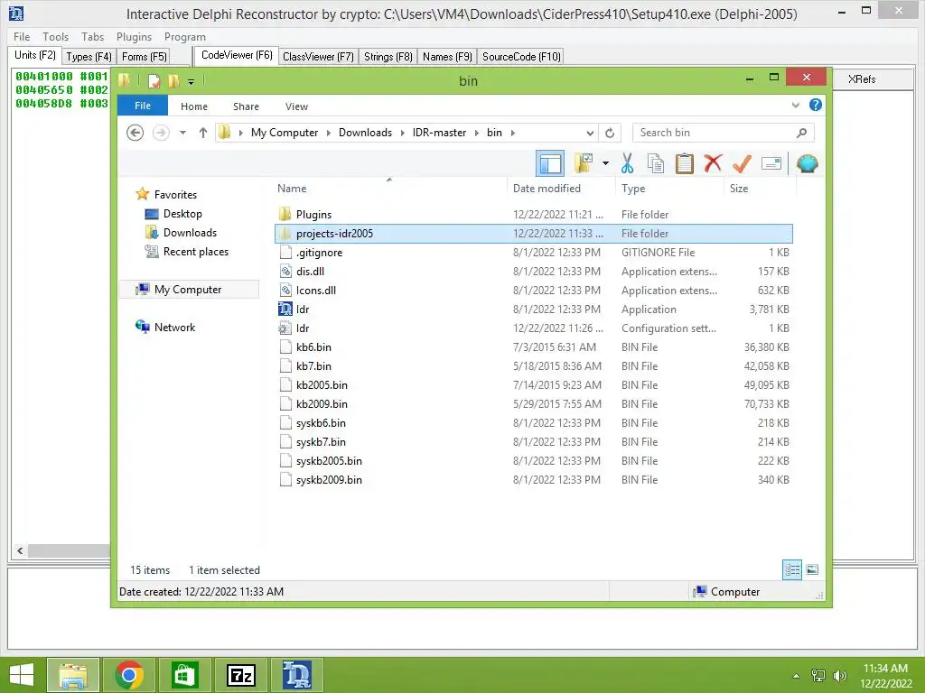The height and width of the screenshot is (693, 925).
Task: Click the Rename card icon in toolbar
Action: [771, 163]
